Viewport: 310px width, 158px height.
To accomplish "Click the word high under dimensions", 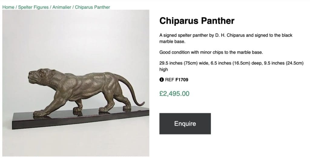I will 163,69.
